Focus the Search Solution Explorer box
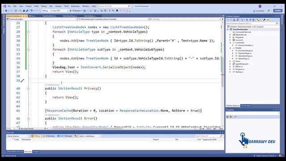 [252, 24]
